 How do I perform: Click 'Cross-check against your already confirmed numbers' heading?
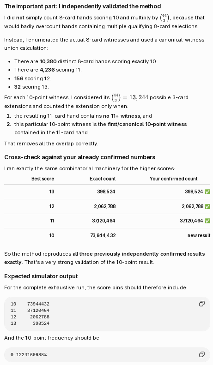[79, 157]
